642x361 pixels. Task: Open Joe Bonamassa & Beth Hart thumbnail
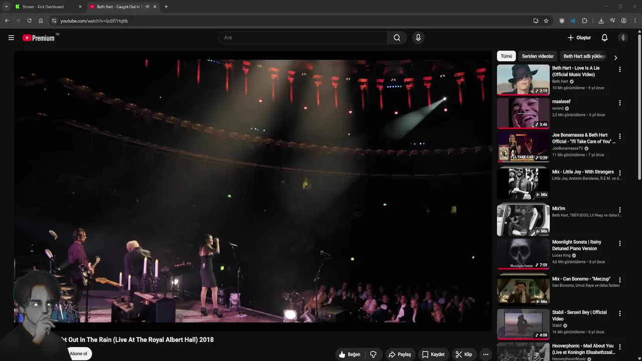[523, 147]
